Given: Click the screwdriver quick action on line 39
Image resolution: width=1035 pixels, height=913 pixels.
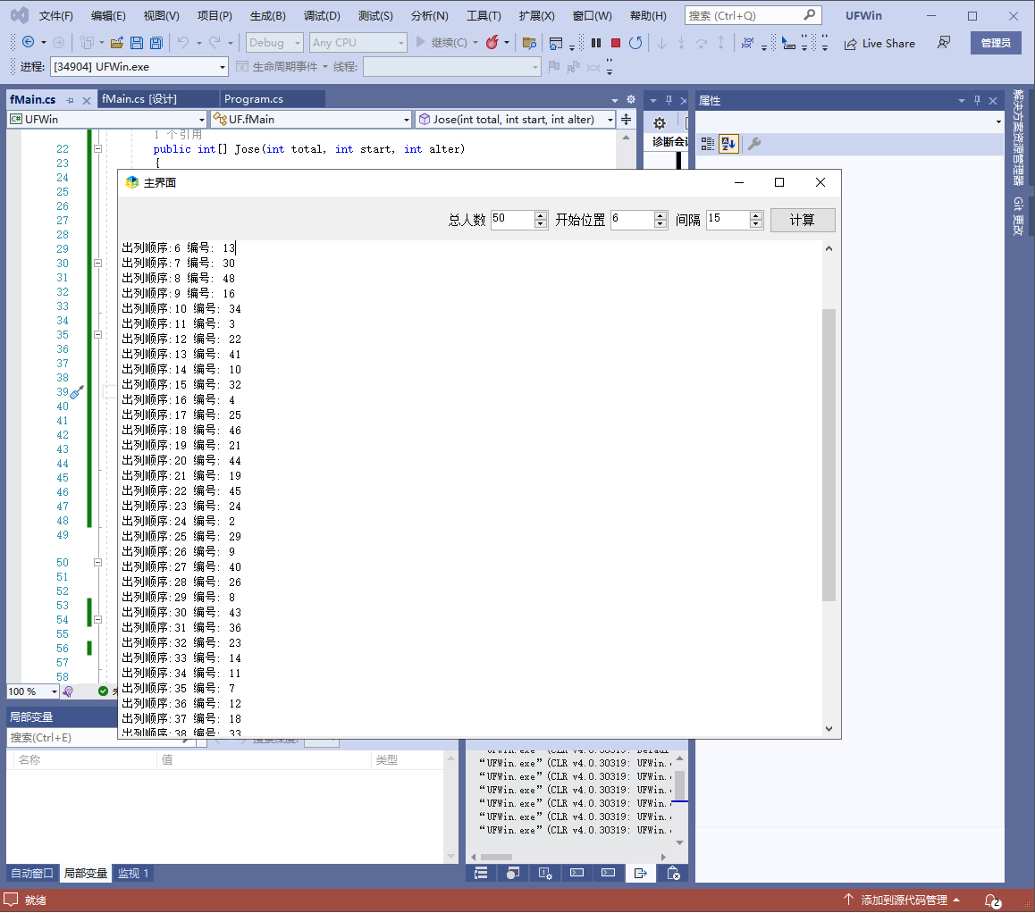Looking at the screenshot, I should 77,392.
